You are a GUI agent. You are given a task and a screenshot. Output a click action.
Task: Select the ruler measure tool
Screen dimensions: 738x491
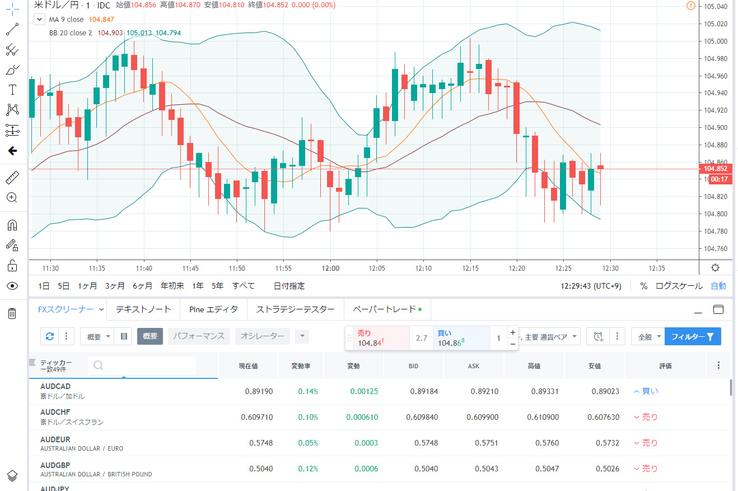(12, 178)
